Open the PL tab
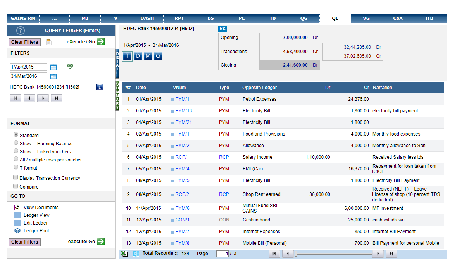Viewport: 457px width, 273px height. [241, 18]
